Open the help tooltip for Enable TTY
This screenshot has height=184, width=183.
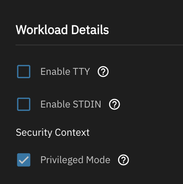103,72
